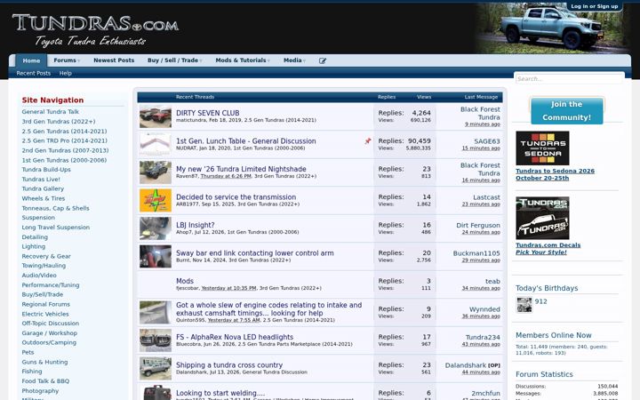Open birthday member 912 name link
The image size is (640, 400).
(540, 301)
